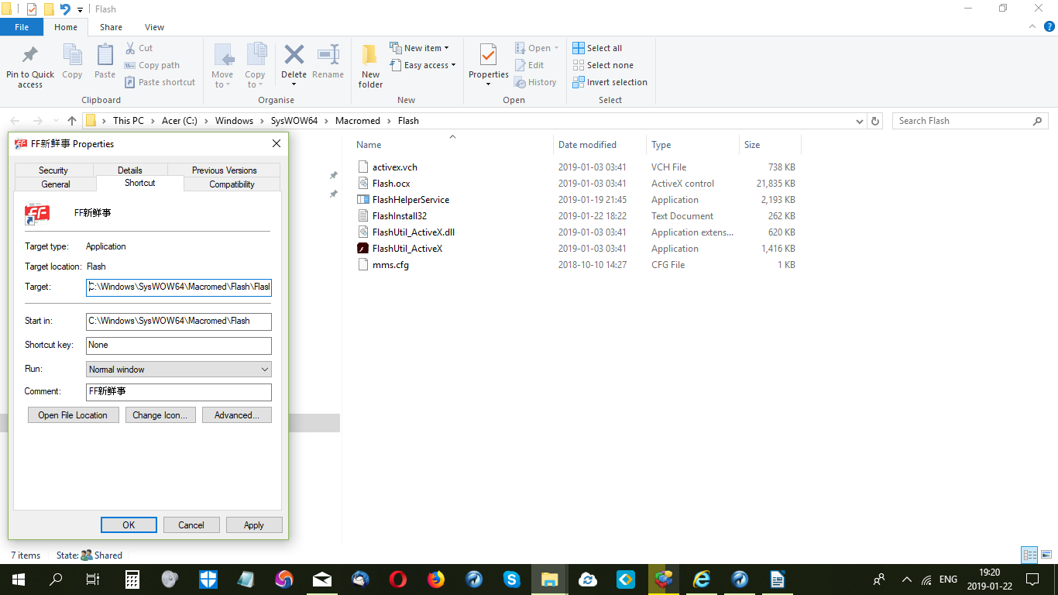The width and height of the screenshot is (1058, 595).
Task: Expand the Run window mode dropdown
Action: coord(265,370)
